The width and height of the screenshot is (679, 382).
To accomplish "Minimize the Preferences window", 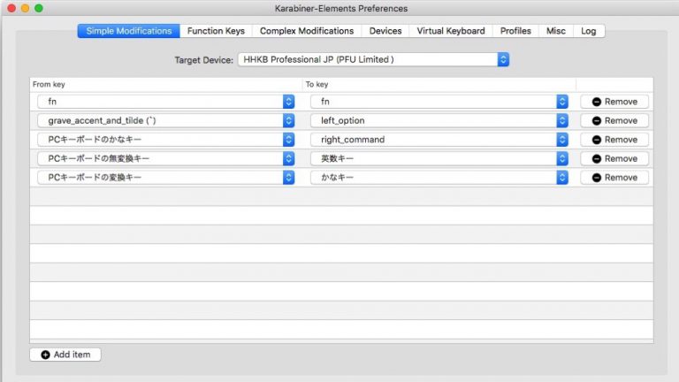I will 25,8.
